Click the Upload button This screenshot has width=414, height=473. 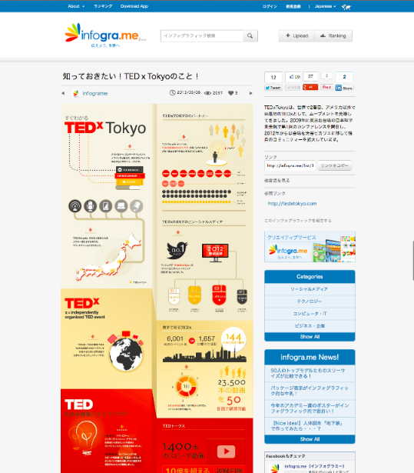296,36
